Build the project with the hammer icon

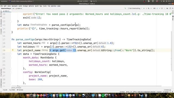coord(125,8)
